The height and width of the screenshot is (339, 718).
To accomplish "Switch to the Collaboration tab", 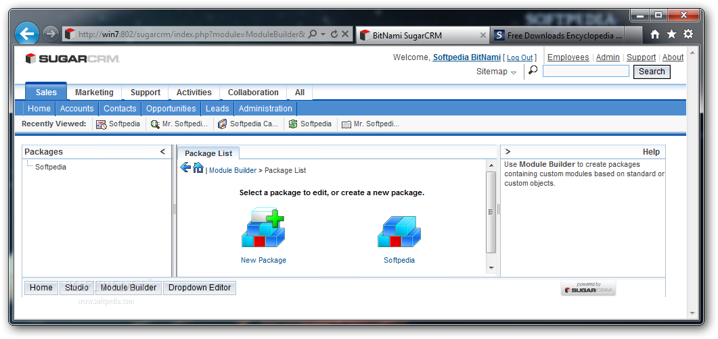I will (253, 93).
